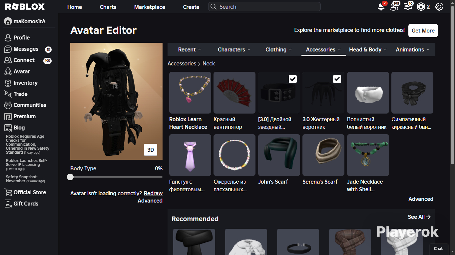This screenshot has height=255, width=455.
Task: Click the Robux balance icon
Action: pos(421,7)
